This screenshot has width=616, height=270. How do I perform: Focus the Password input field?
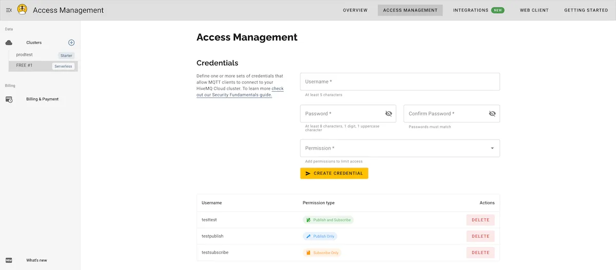coord(348,114)
